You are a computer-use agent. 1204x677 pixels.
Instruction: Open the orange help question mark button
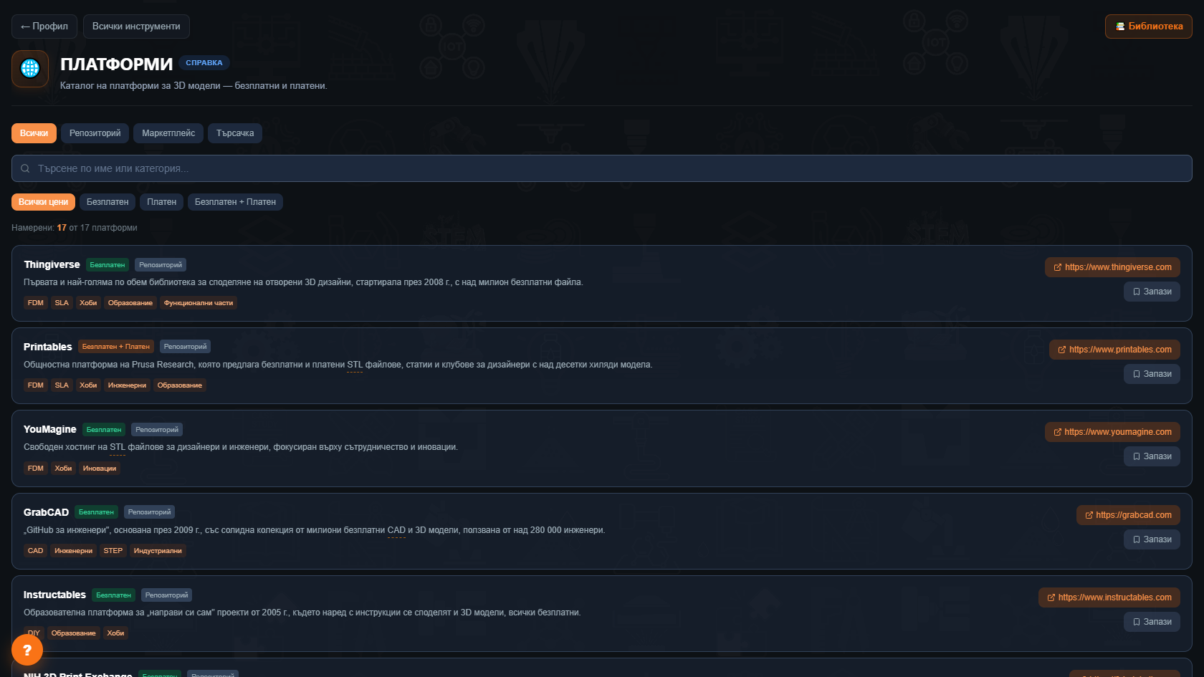27,650
